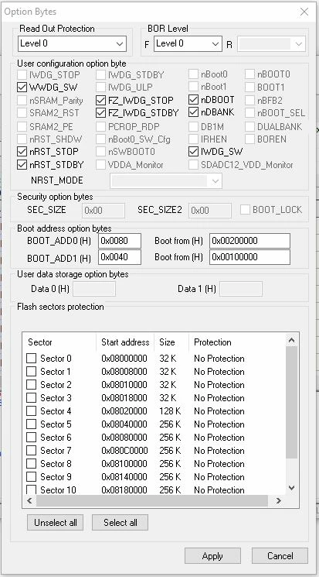The width and height of the screenshot is (319, 577).
Task: Click the sector list scroll right arrow
Action: tap(279, 500)
